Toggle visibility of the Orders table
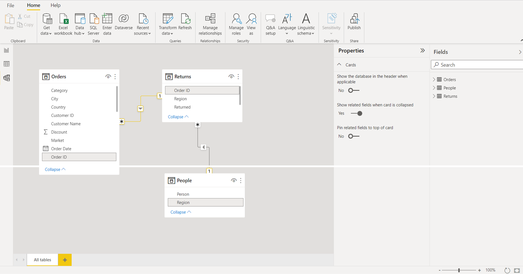523x274 pixels. pos(108,76)
